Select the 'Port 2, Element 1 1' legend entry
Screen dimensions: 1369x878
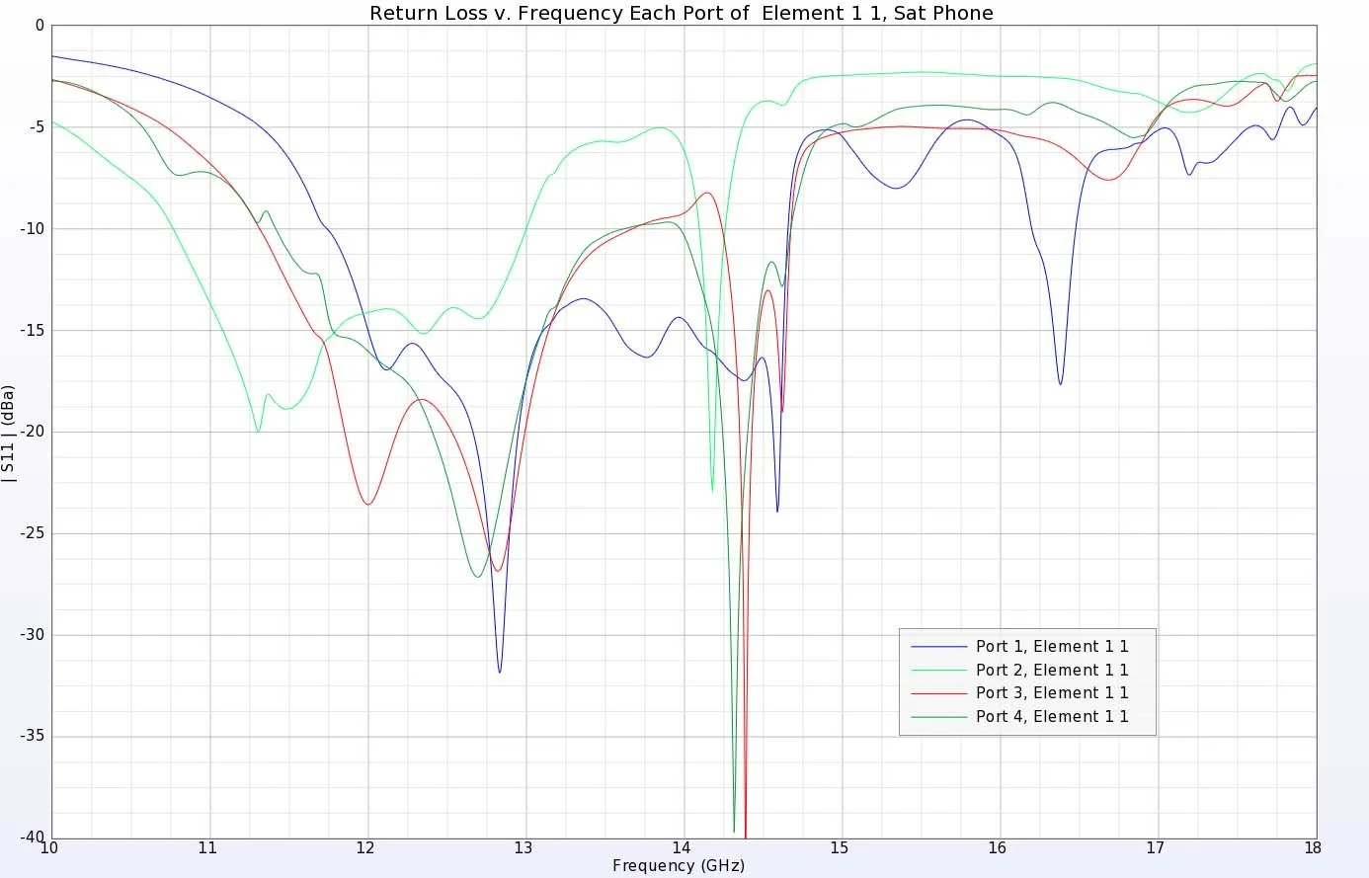1052,670
